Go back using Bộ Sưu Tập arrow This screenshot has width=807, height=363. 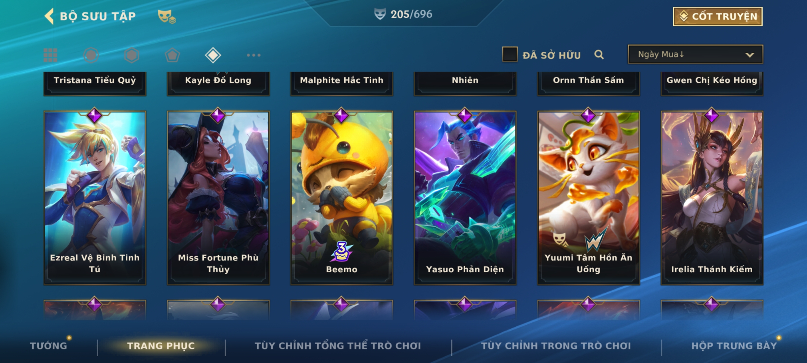coord(49,16)
